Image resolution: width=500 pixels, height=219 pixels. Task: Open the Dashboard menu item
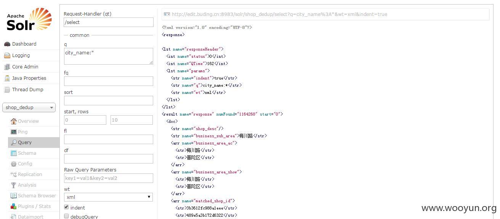coord(24,44)
